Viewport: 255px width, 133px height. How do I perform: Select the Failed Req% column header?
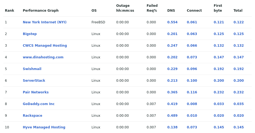[152, 8]
